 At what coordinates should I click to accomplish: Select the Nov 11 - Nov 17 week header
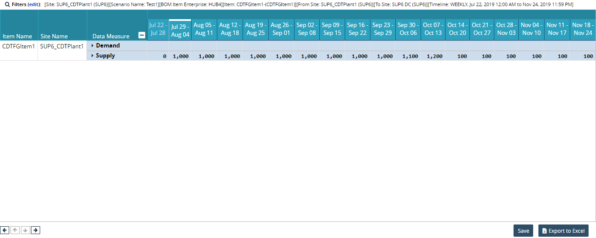557,29
